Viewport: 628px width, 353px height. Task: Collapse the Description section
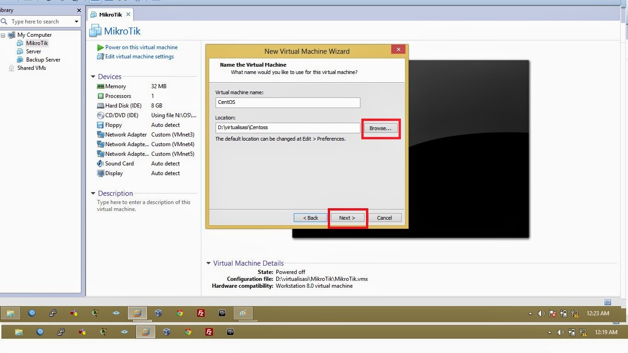pos(93,194)
